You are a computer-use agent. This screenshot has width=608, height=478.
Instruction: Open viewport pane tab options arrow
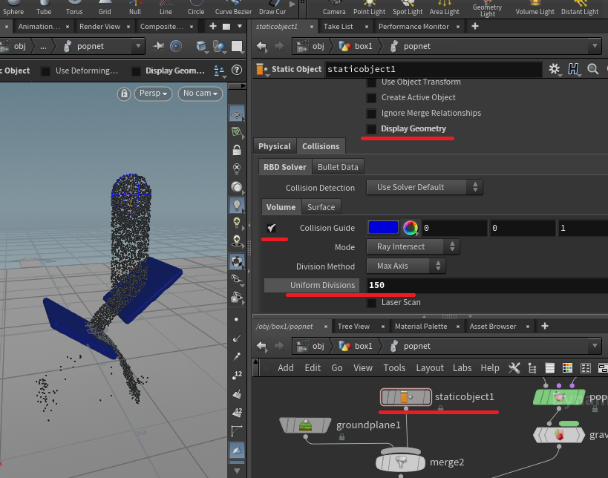point(240,27)
